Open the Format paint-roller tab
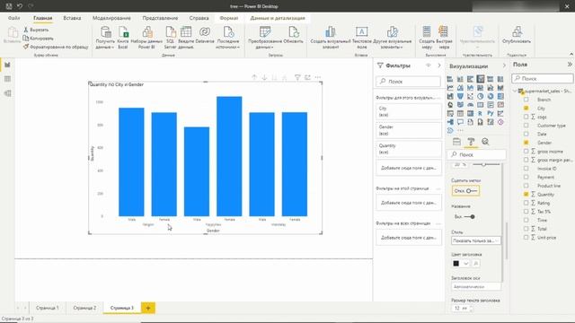Image resolution: width=575 pixels, height=323 pixels. (471, 142)
